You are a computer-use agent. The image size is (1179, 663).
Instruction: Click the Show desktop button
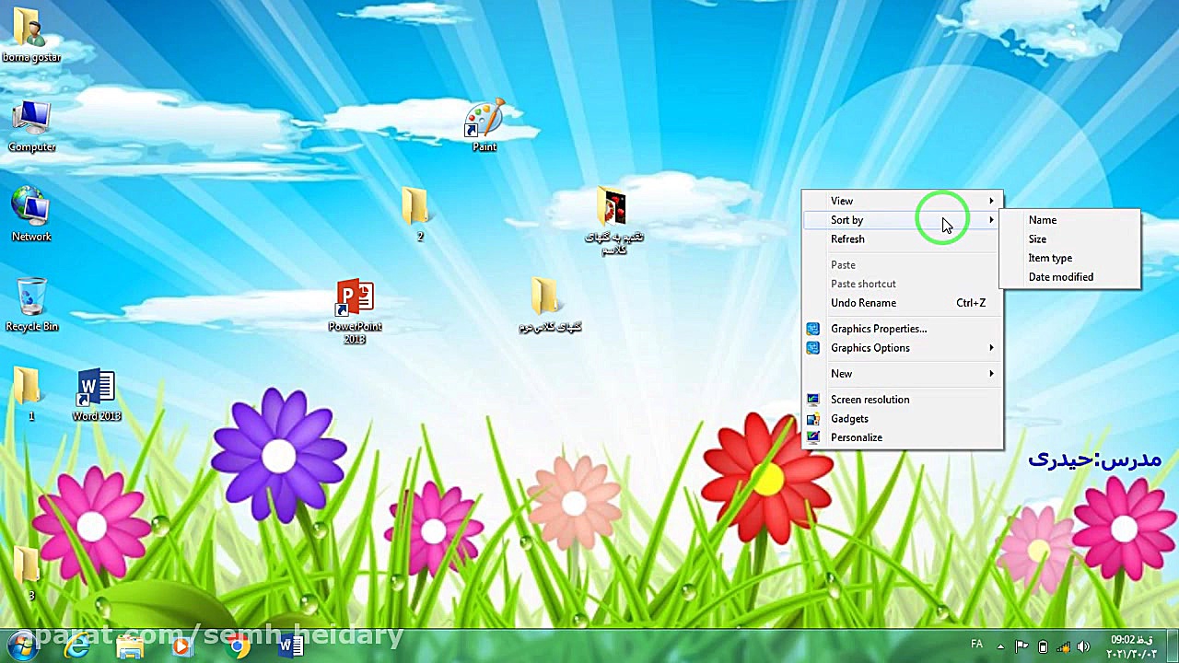pos(1172,646)
